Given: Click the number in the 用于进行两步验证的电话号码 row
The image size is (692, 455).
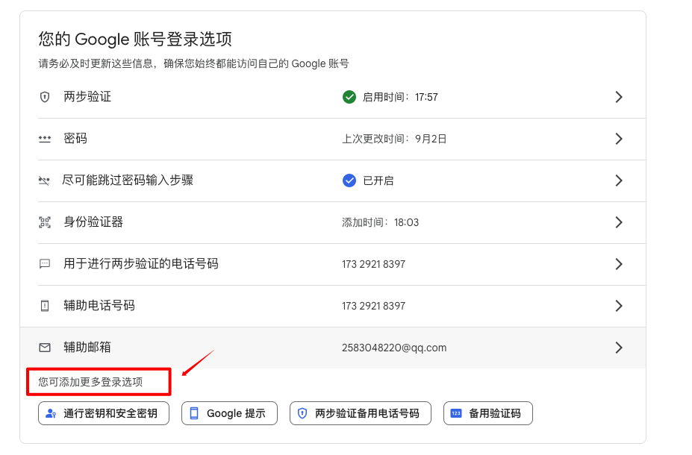Looking at the screenshot, I should pos(373,264).
